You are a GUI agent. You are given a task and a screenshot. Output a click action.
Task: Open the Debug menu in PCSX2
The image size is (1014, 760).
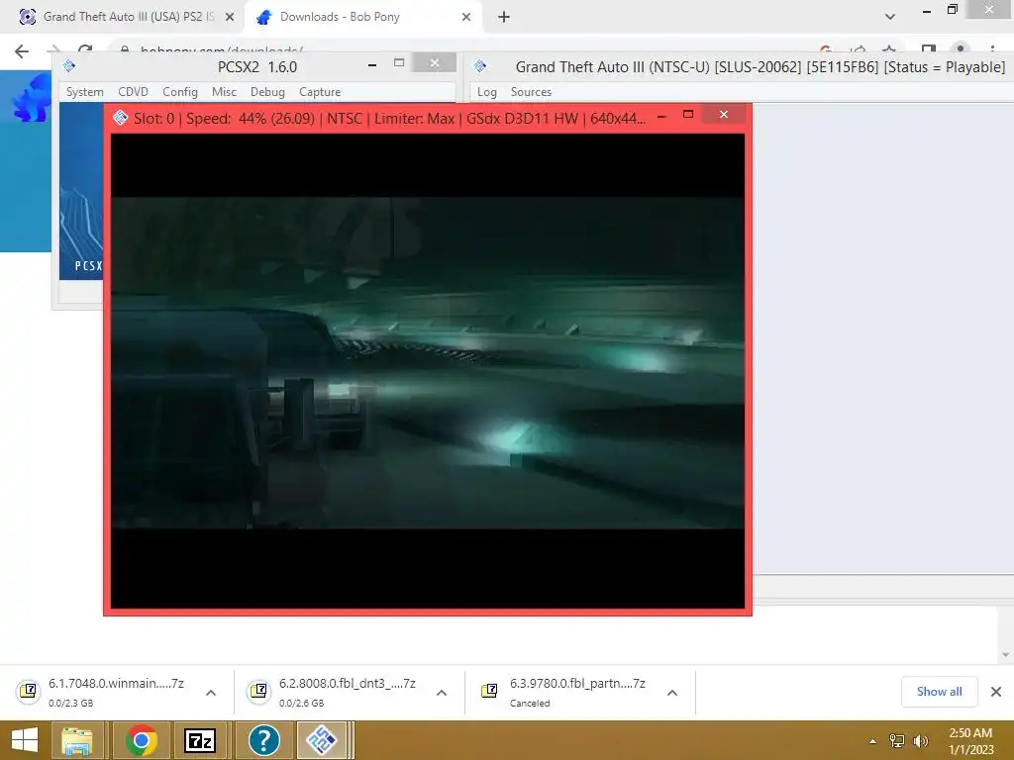click(267, 92)
